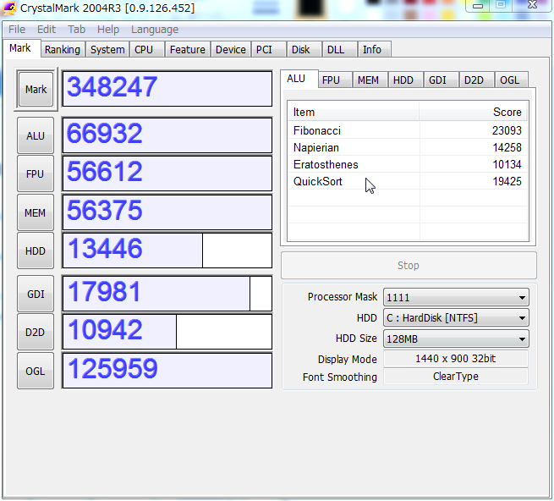Open the Help menu
554x501 pixels.
click(108, 29)
